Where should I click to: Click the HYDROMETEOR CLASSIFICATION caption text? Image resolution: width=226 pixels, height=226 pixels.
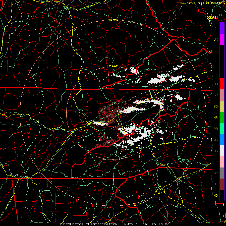[x=88, y=224]
